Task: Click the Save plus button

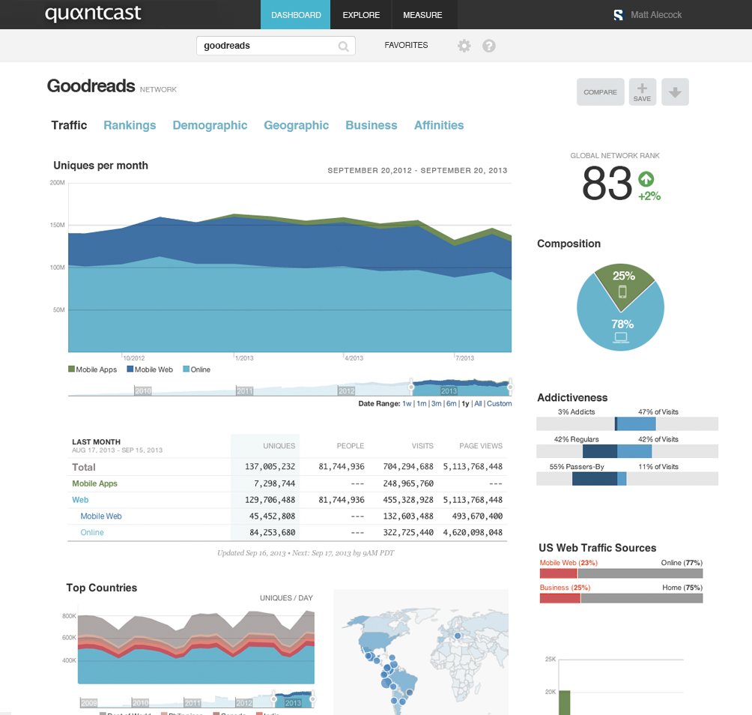Action: pyautogui.click(x=642, y=91)
